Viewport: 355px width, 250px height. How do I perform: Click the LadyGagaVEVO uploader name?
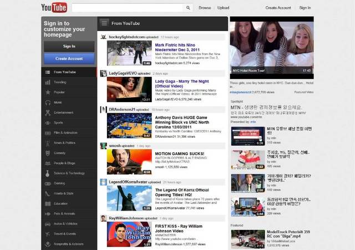(123, 73)
